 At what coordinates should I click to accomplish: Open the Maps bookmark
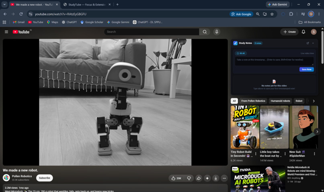[53, 22]
